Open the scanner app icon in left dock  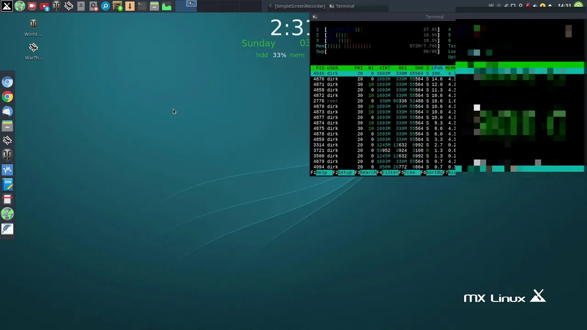(x=7, y=199)
